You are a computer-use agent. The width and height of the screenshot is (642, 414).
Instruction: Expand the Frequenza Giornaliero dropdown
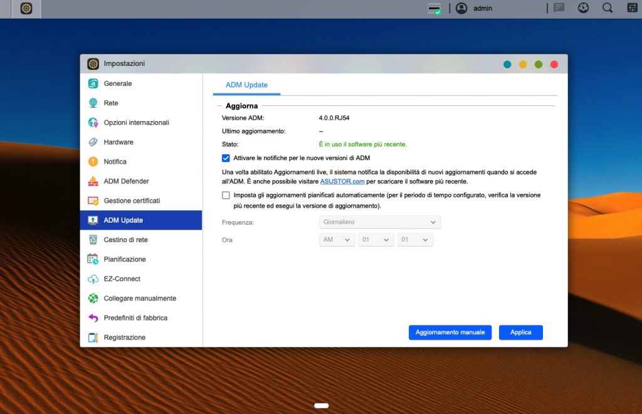coord(379,222)
